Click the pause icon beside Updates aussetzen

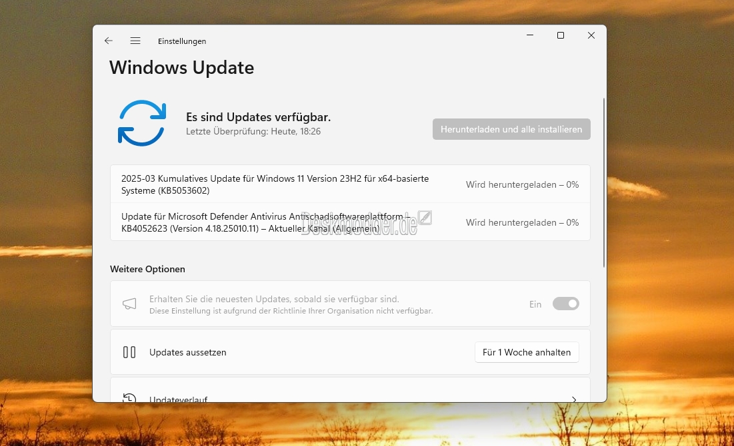pos(129,352)
